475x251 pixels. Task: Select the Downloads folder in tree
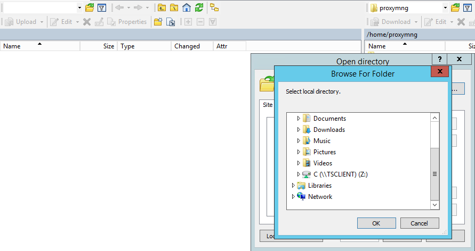pyautogui.click(x=328, y=130)
